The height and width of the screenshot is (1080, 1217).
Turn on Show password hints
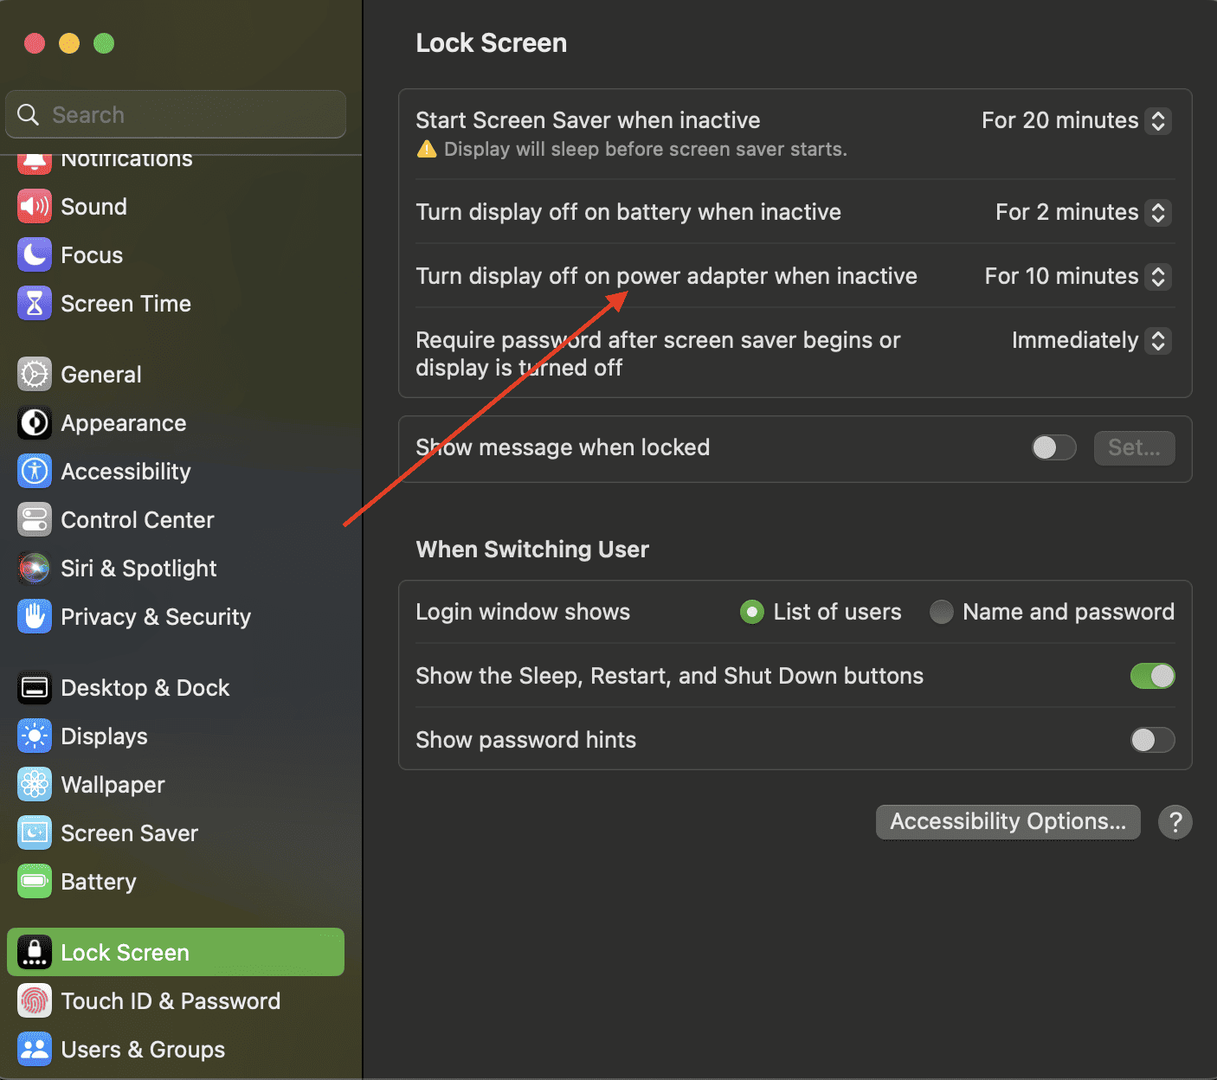tap(1152, 740)
